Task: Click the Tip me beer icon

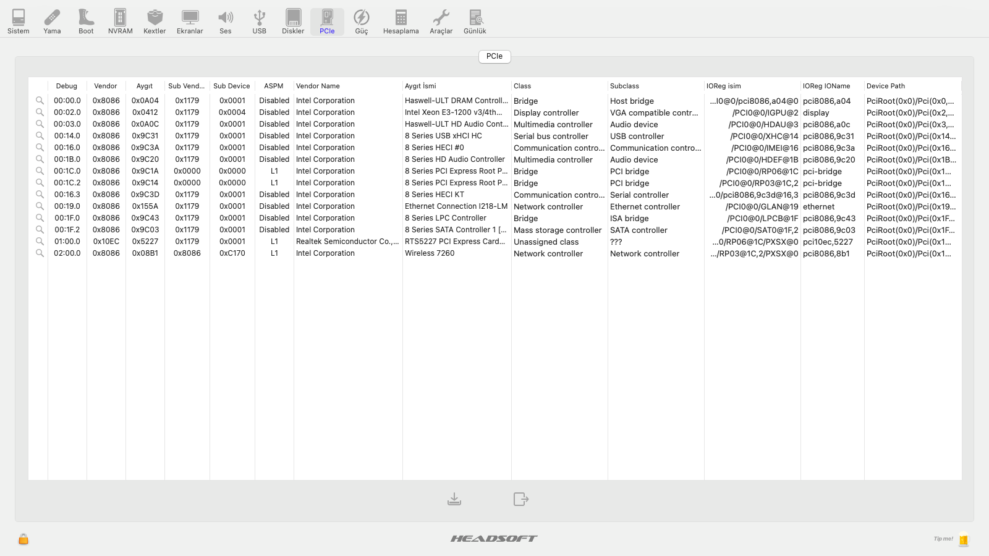Action: coord(963,539)
